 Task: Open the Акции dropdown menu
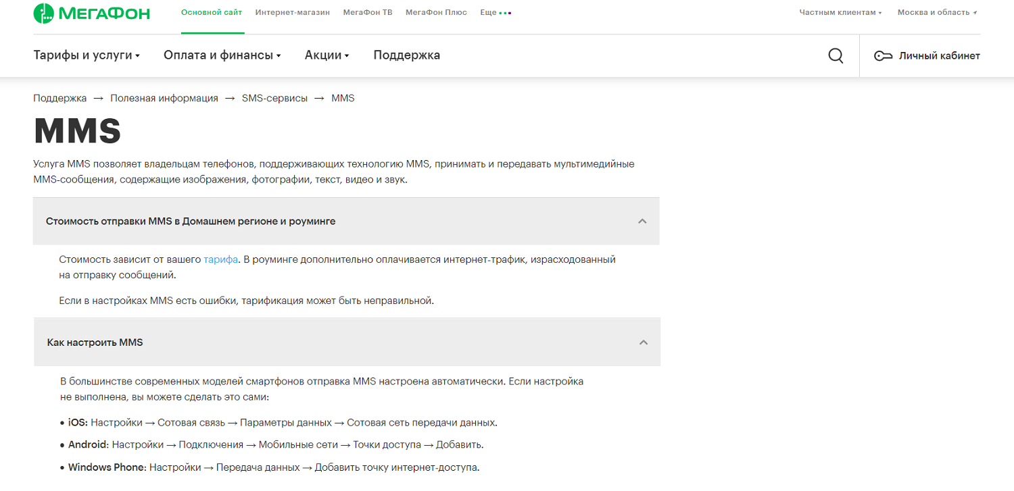[x=327, y=55]
